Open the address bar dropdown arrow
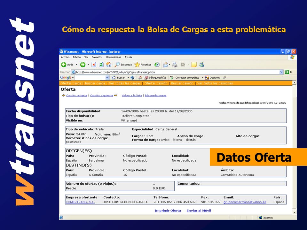 tap(281, 72)
